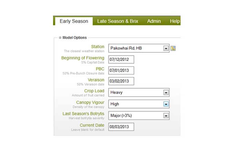Collapse the Model Options section

tap(60, 37)
